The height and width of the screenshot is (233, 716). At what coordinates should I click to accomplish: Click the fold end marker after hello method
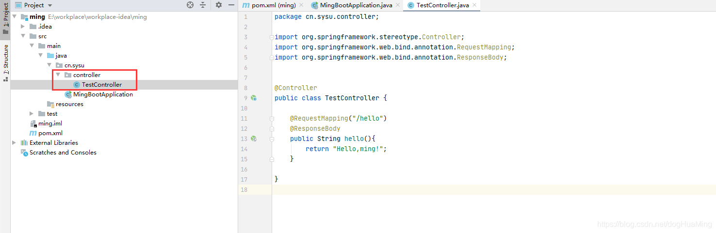coord(271,159)
